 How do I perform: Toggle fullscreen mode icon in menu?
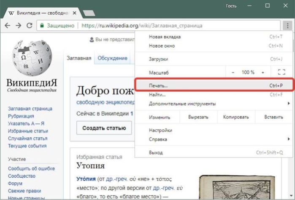click(x=281, y=72)
